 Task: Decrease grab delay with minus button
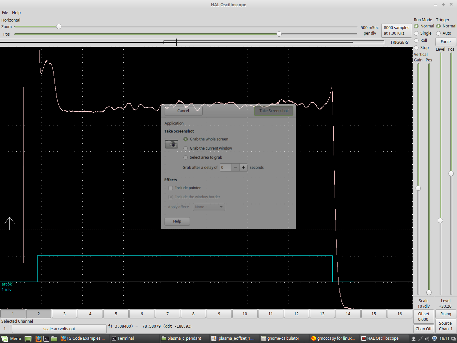(235, 167)
